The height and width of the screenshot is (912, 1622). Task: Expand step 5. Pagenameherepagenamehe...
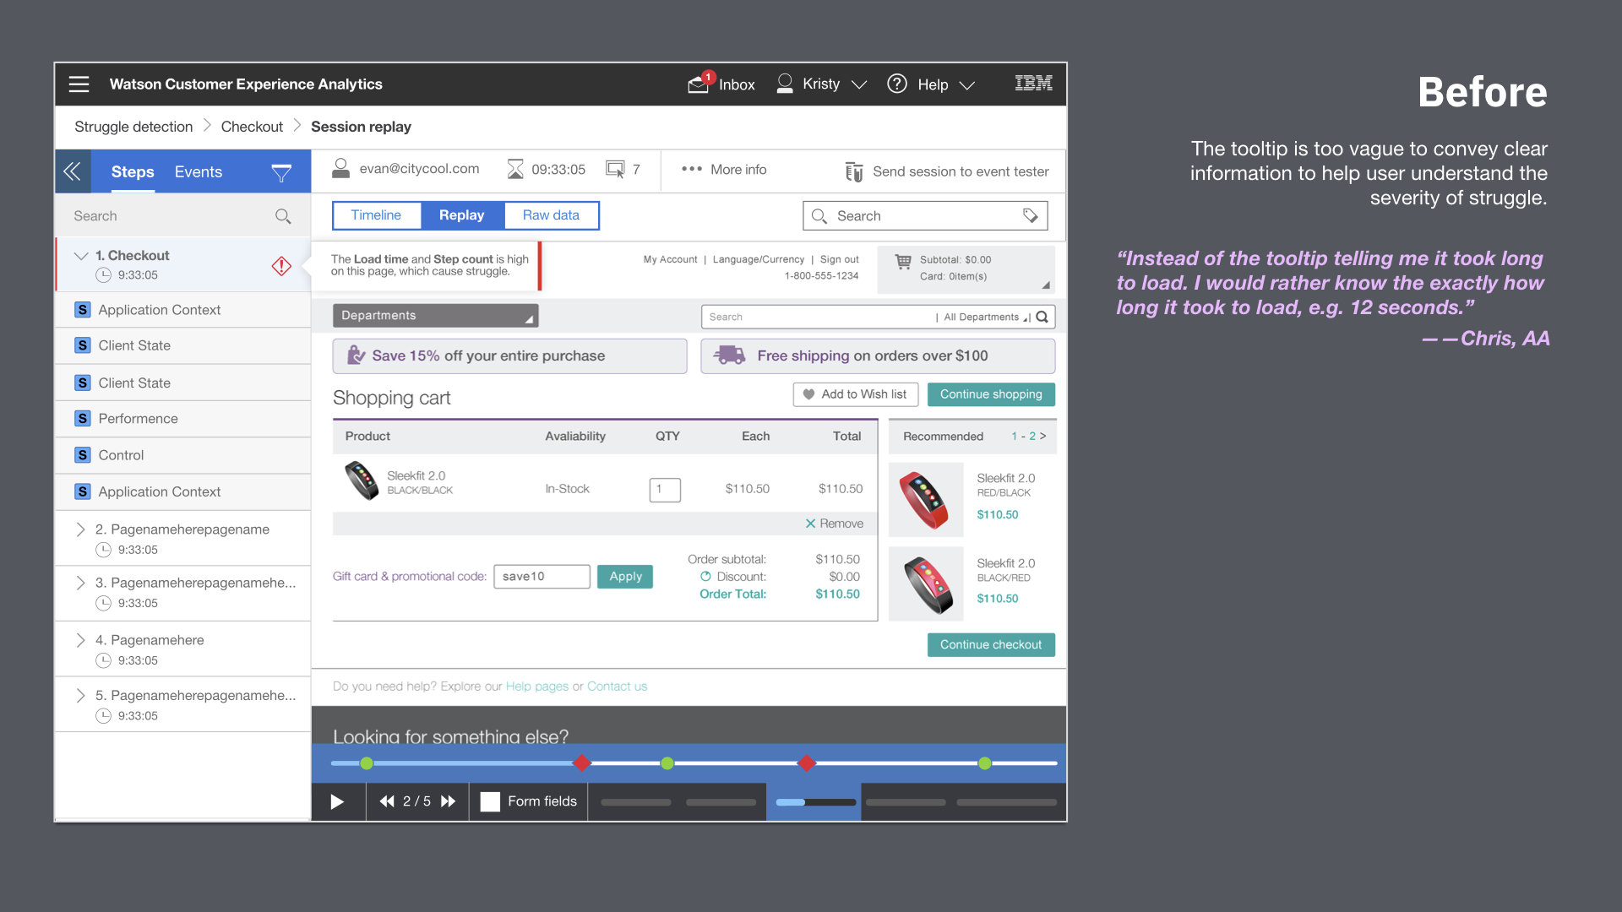point(80,695)
